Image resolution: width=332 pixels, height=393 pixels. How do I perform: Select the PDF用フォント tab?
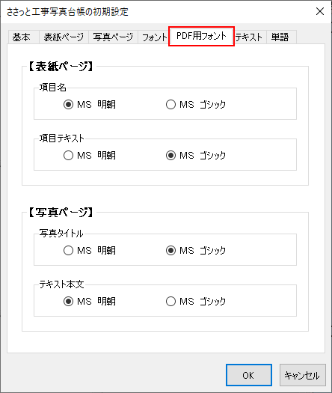tap(201, 36)
